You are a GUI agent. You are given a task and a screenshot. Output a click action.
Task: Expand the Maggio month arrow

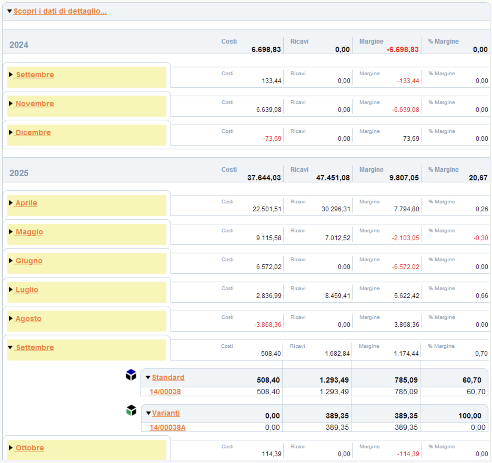pyautogui.click(x=11, y=232)
